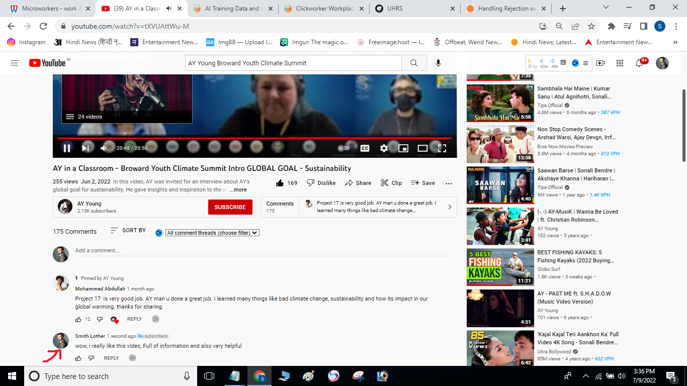Click the Add a comment field
Image resolution: width=687 pixels, height=386 pixels.
pyautogui.click(x=263, y=251)
